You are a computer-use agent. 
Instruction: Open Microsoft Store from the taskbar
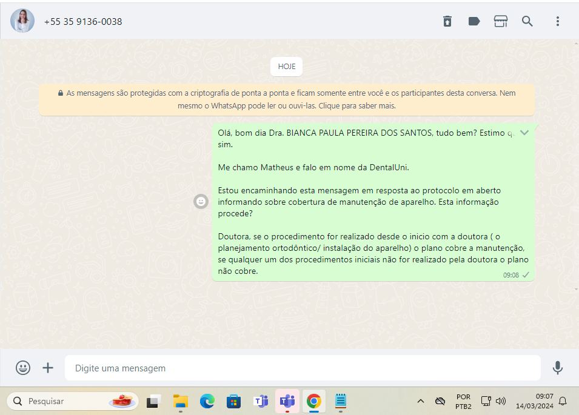(x=234, y=401)
